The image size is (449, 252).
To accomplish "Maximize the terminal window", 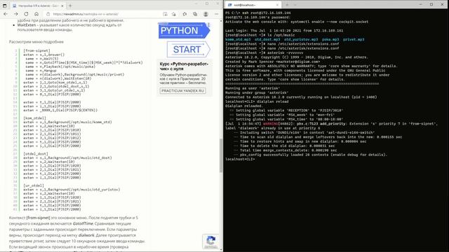I will (x=431, y=5).
